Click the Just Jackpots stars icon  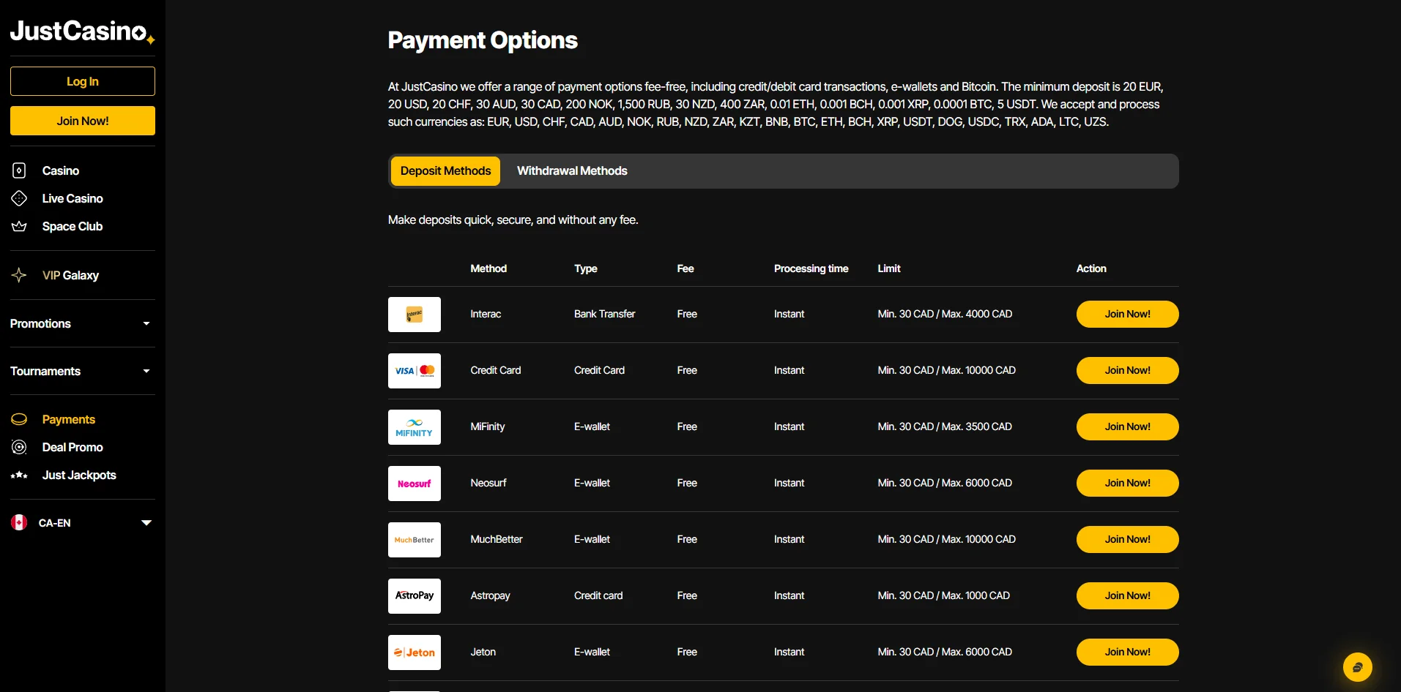19,475
